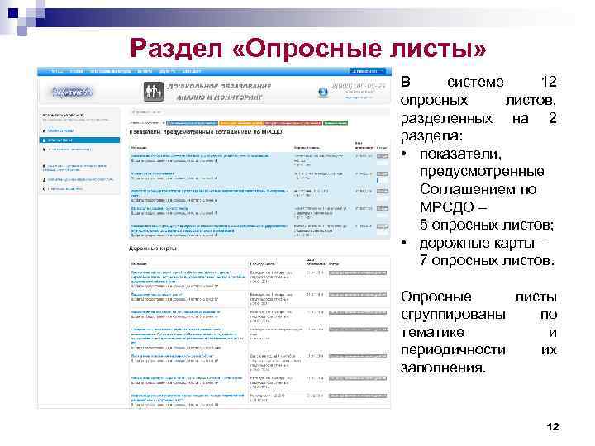595x446 pixels.
Task: Click the family icon of Дошкольное образование logo
Action: point(154,92)
